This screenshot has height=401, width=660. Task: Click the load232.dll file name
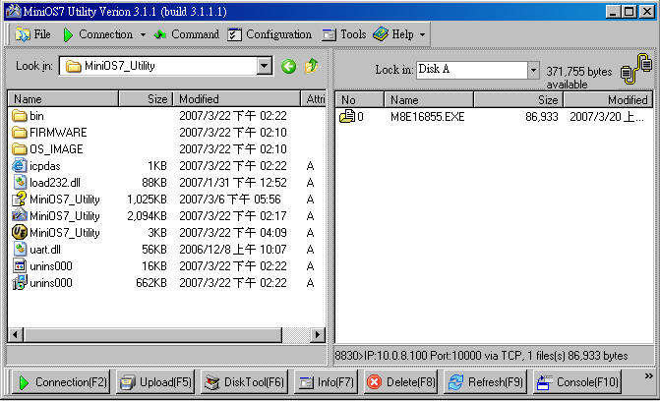point(55,183)
